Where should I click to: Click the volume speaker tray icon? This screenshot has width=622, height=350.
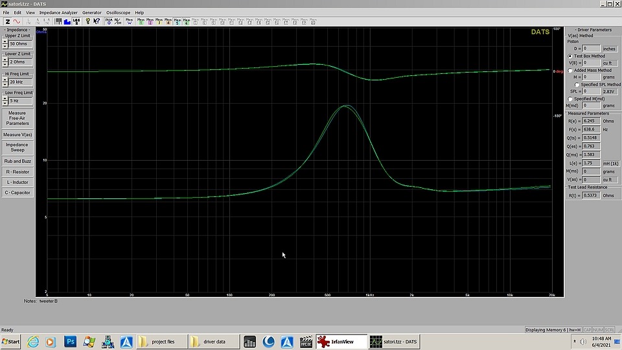pos(583,342)
